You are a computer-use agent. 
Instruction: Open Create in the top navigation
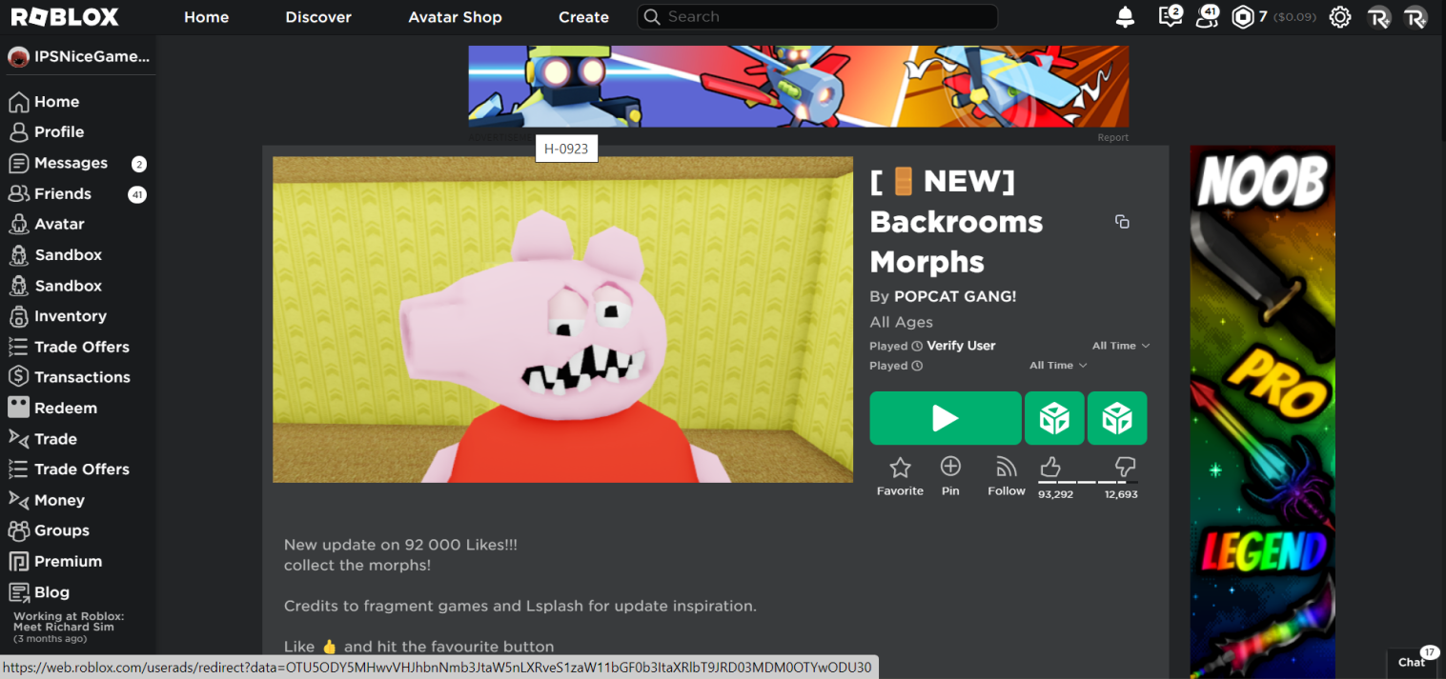coord(583,17)
